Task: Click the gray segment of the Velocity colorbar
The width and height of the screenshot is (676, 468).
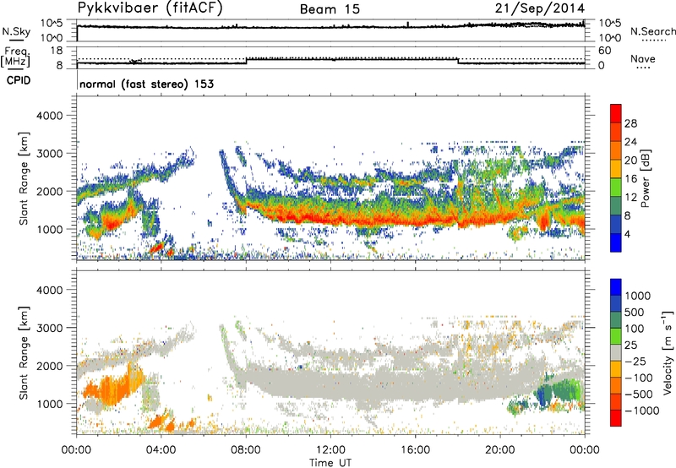Action: pyautogui.click(x=616, y=353)
